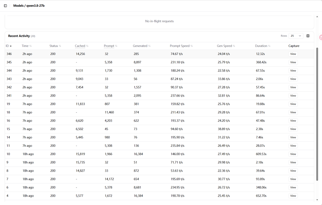View capture for request 4

coord(293,196)
